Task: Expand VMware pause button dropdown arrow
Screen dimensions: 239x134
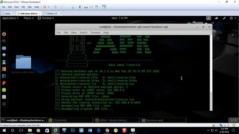Action: tap(49, 7)
